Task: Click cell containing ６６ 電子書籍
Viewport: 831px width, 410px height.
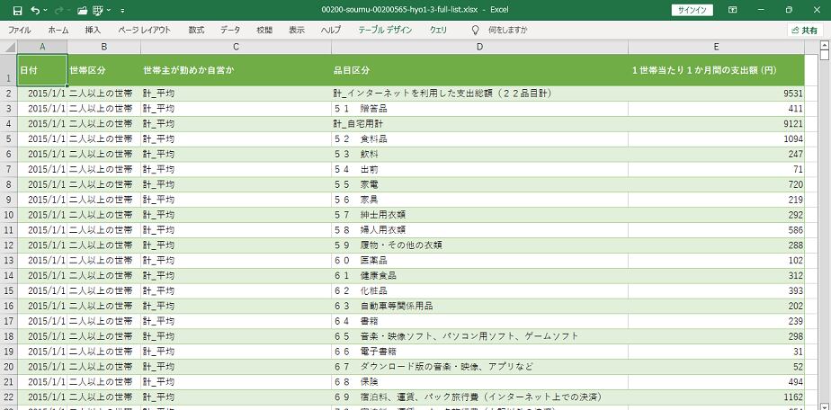Action: 479,352
